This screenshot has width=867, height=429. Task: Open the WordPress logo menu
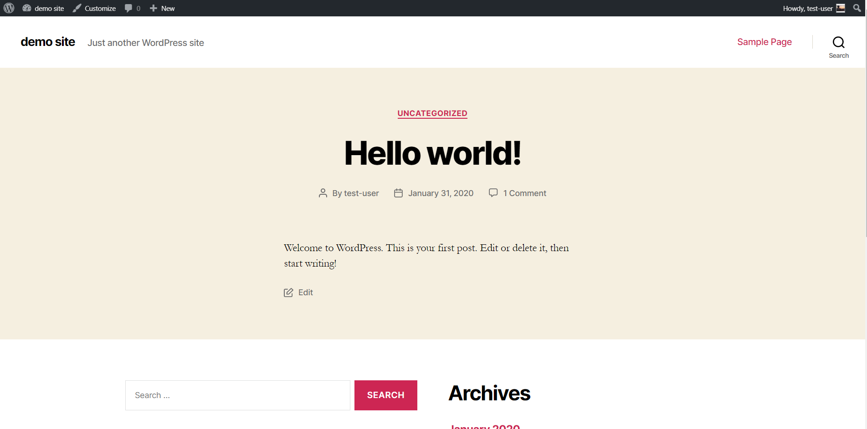point(9,8)
